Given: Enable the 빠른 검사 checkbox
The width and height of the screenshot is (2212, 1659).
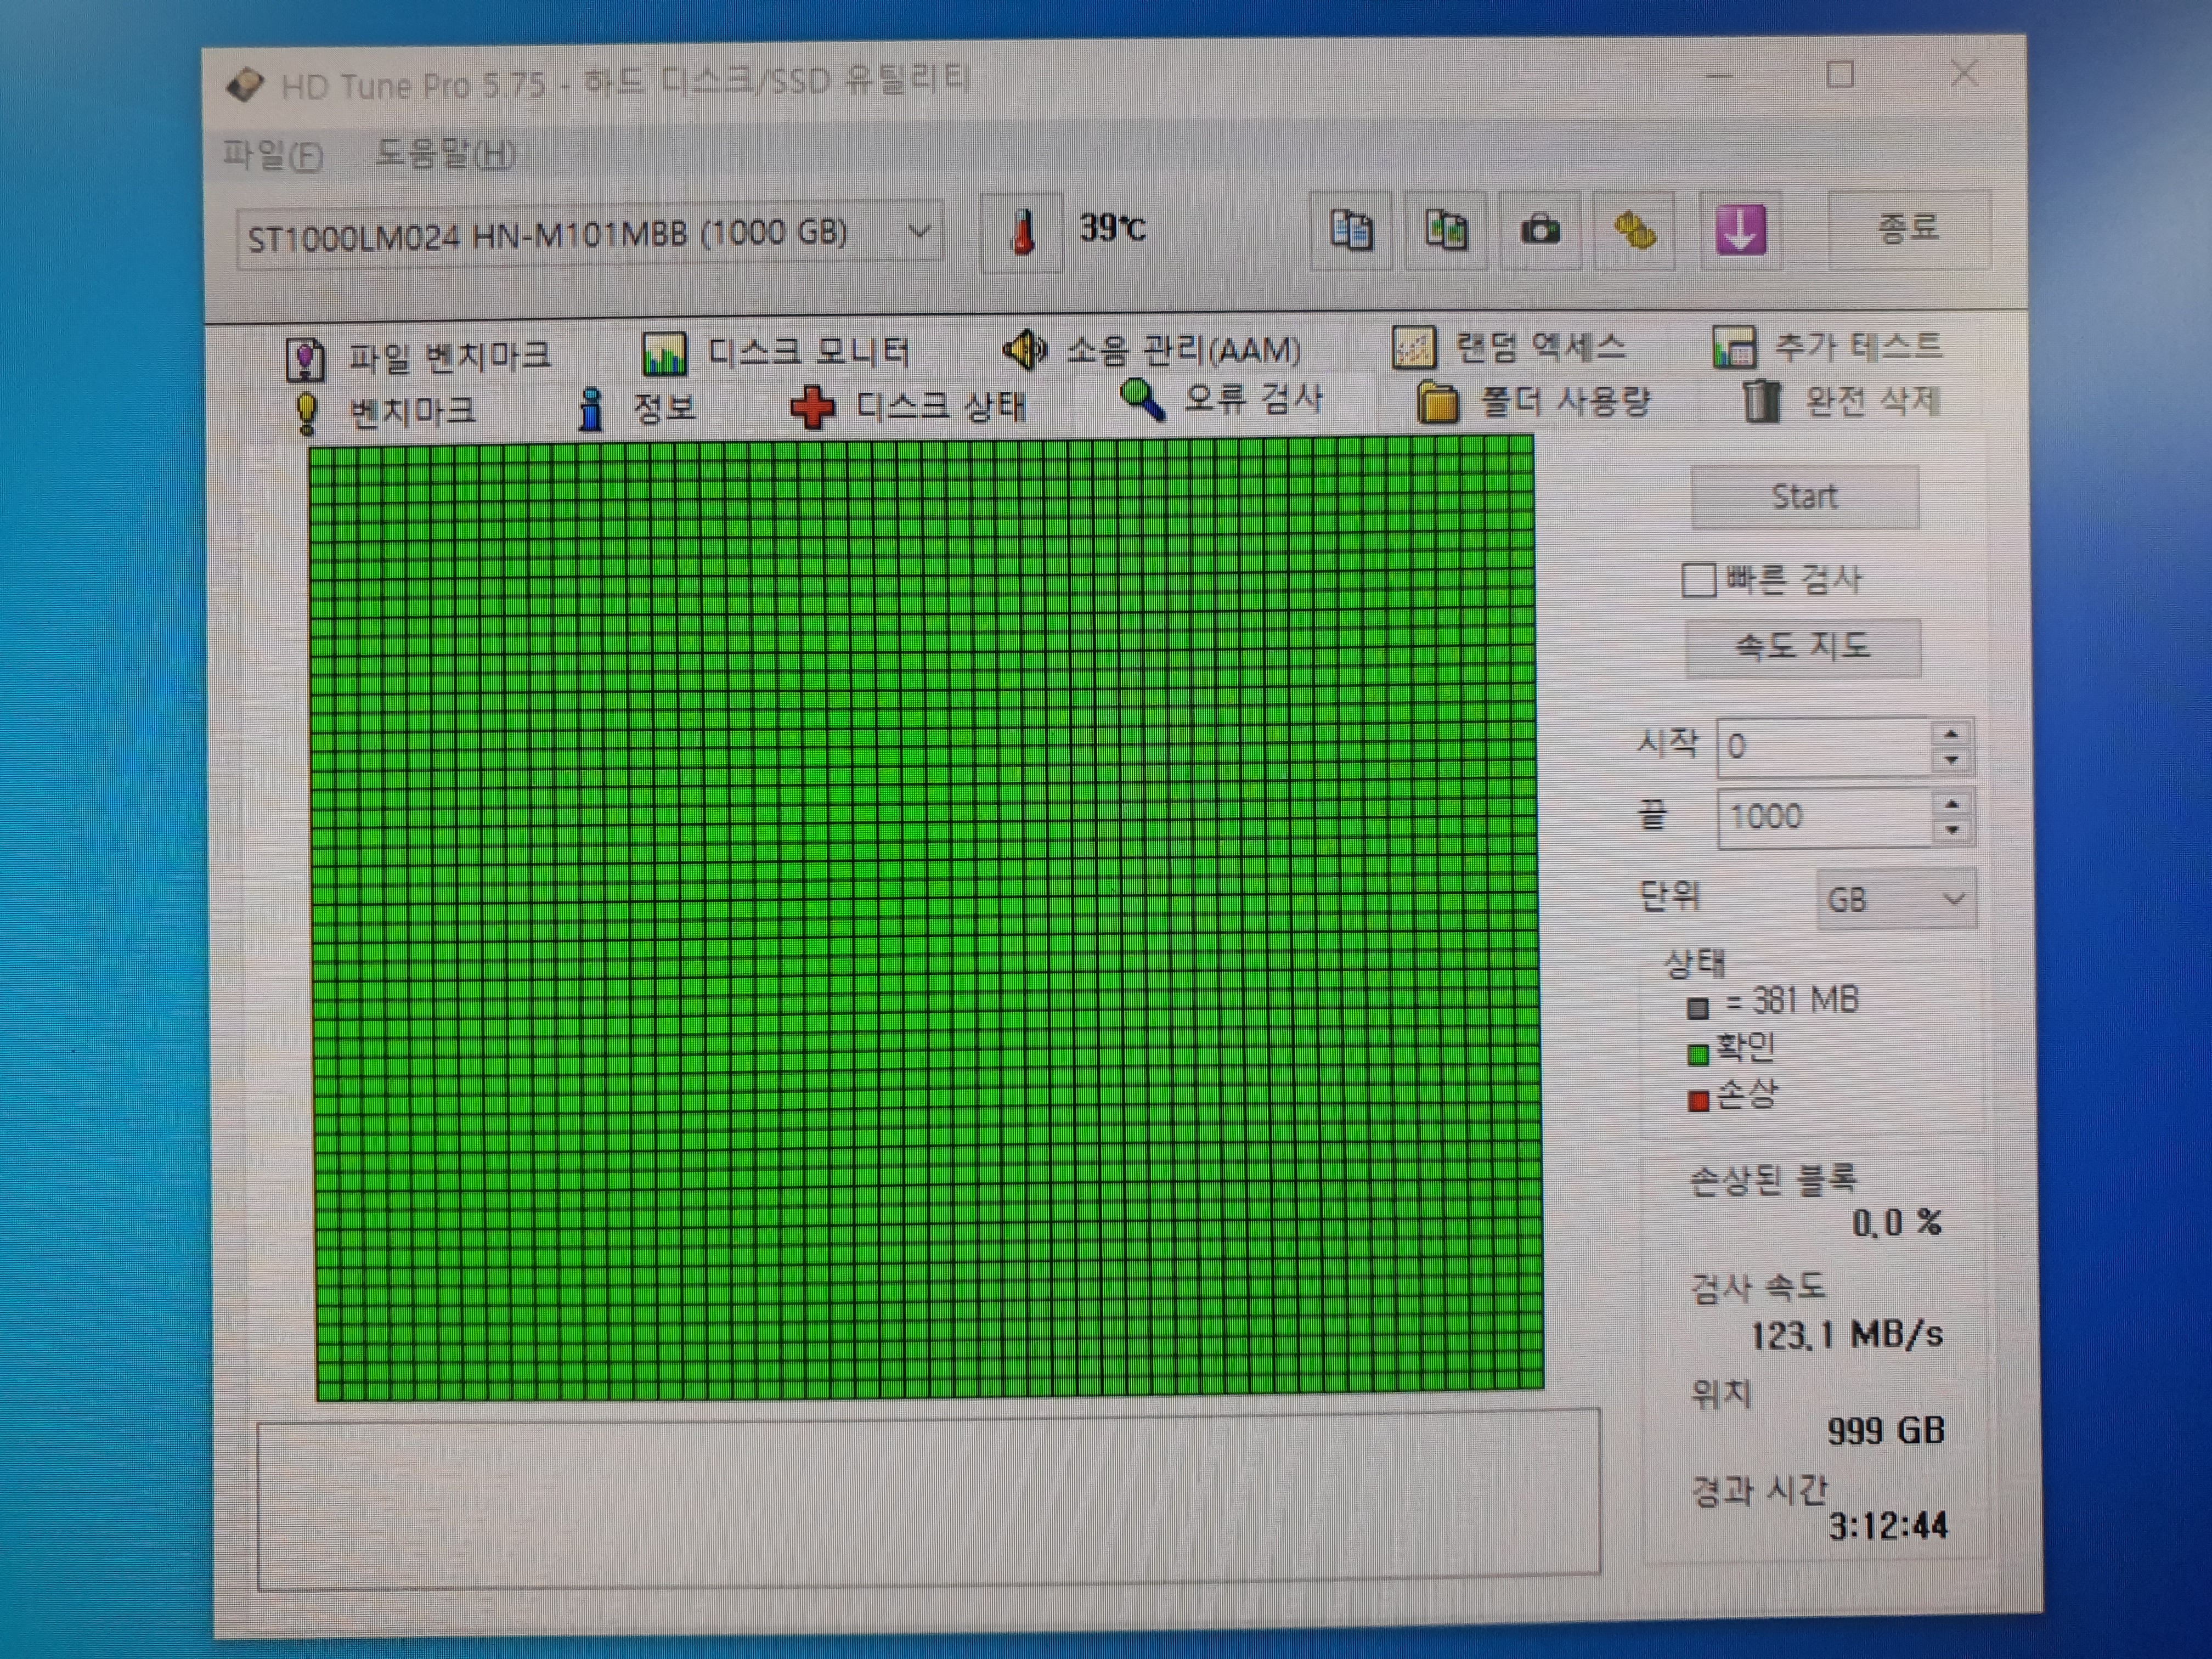Looking at the screenshot, I should tap(1698, 579).
